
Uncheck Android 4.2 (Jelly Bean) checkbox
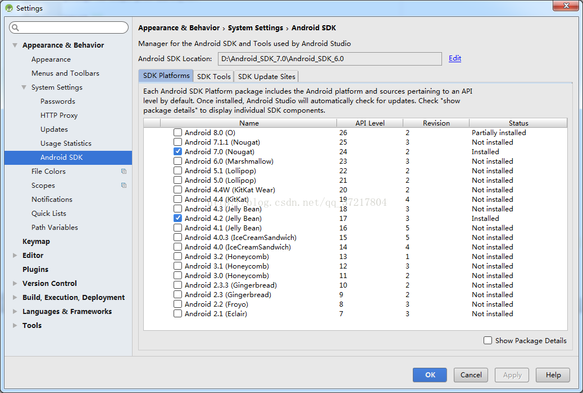(x=177, y=218)
